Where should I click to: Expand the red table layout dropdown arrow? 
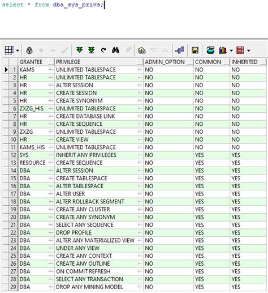249,50
